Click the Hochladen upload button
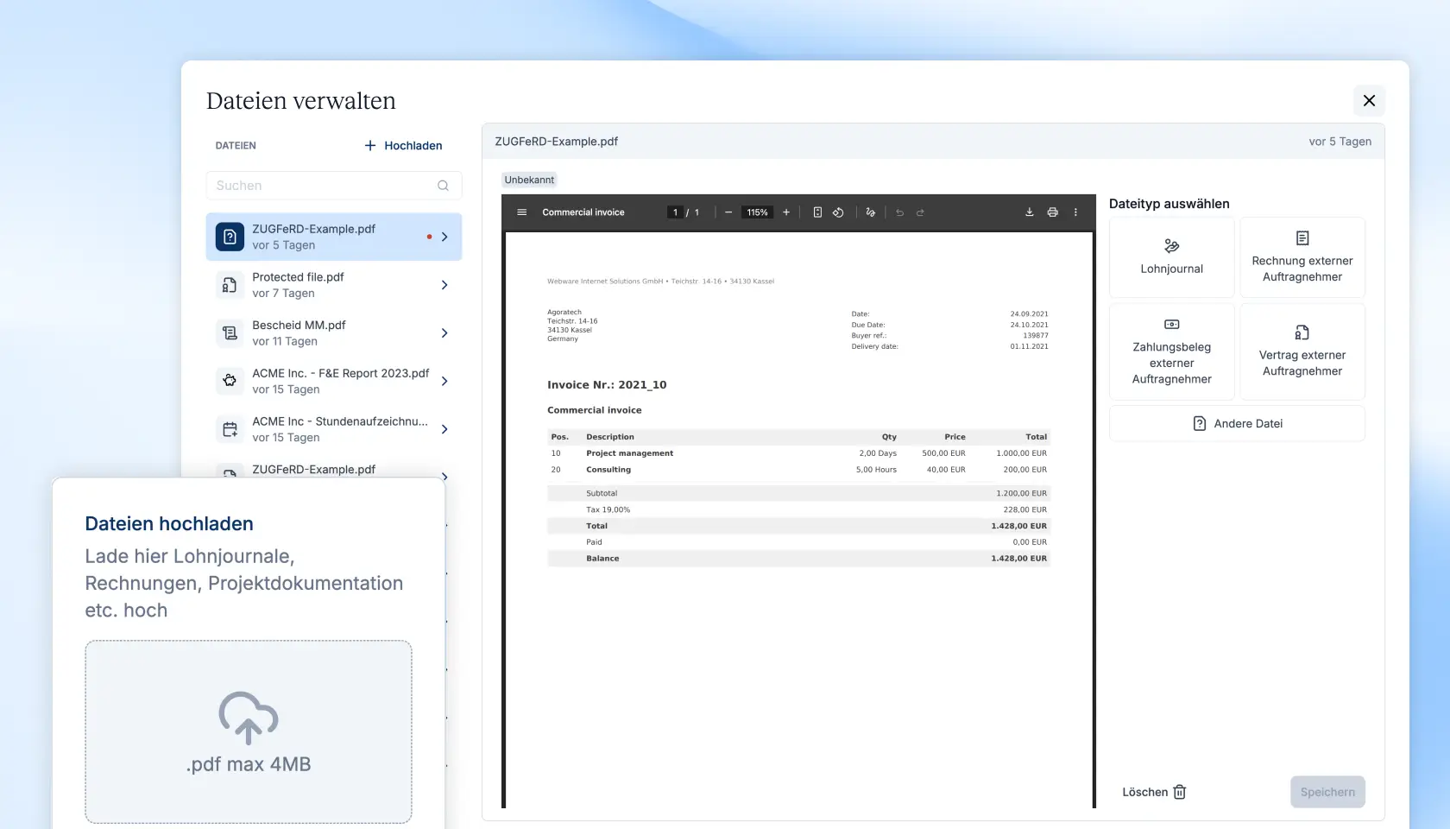Screen dimensions: 1450x829 (x=403, y=146)
